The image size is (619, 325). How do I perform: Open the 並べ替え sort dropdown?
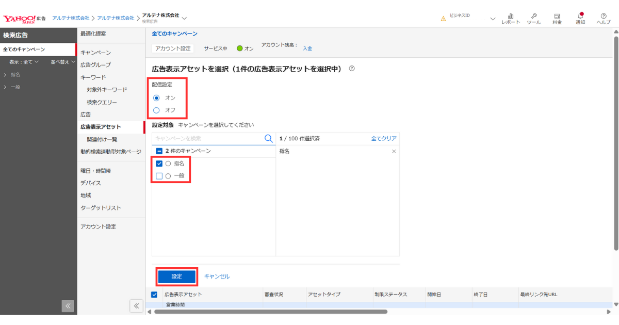tap(62, 62)
